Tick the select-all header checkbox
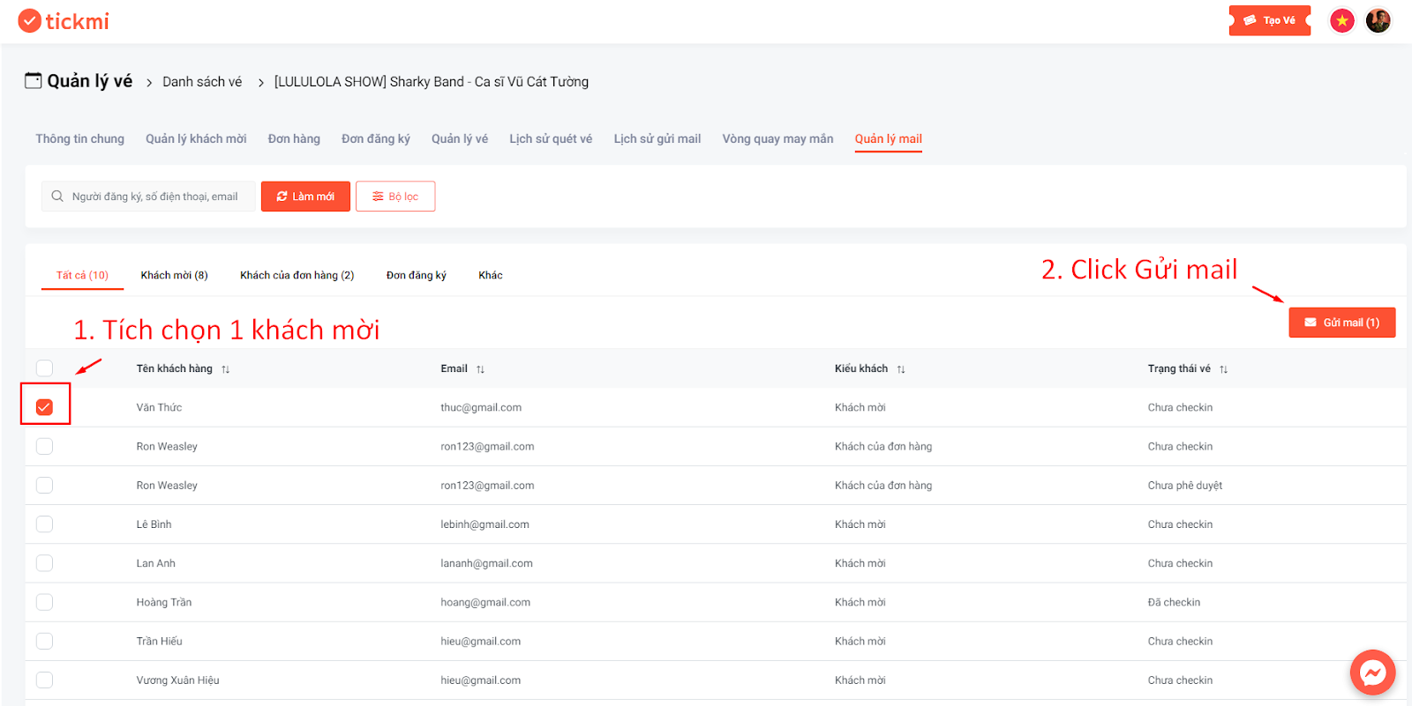This screenshot has width=1412, height=706. point(44,368)
